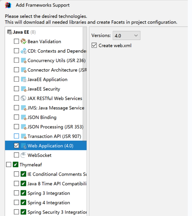Tick the Concurrency Utils (JSR 236) checkbox
Viewport: 192px width, 216px height.
(16, 60)
